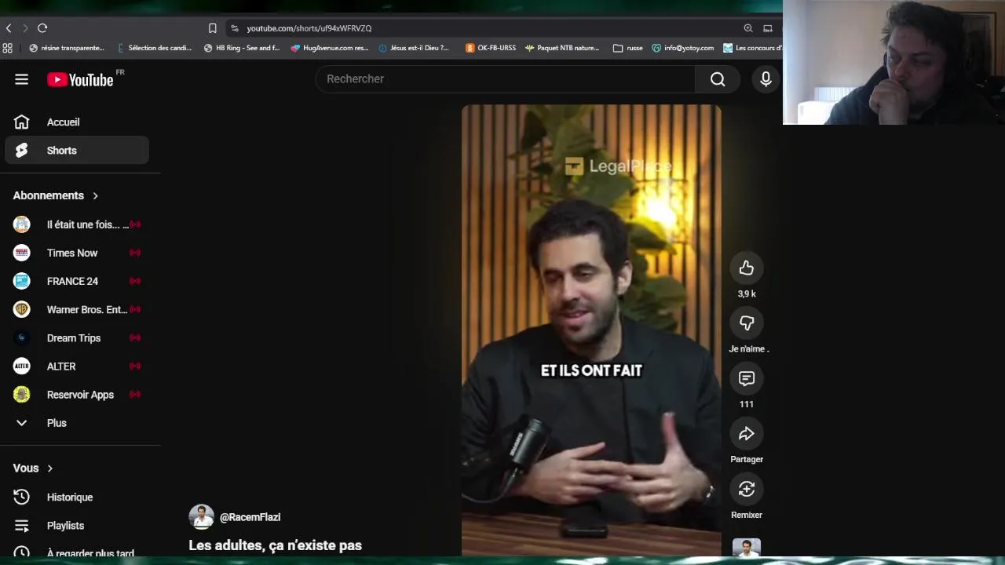Viewport: 1005px width, 565px height.
Task: Dislike this Short with thumbs down
Action: pos(747,323)
